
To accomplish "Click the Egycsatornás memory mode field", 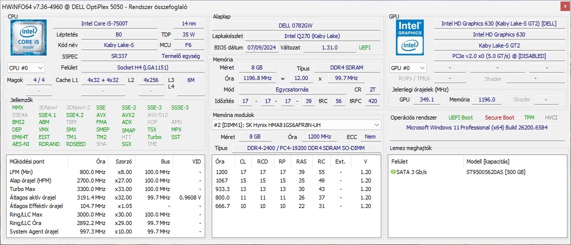I will [292, 89].
